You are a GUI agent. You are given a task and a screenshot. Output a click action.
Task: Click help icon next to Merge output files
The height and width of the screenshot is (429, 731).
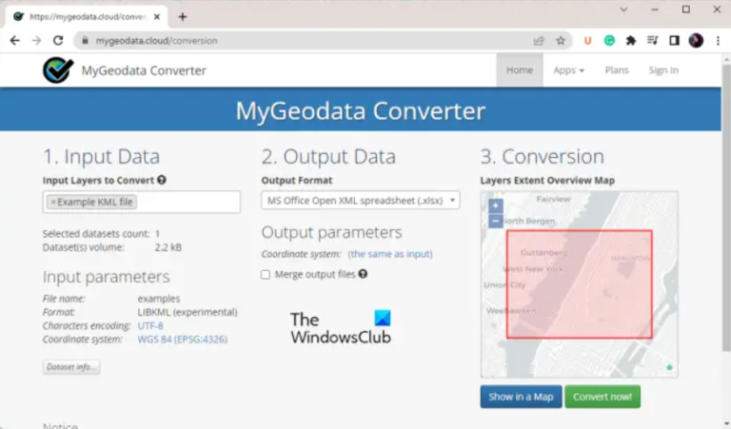coord(363,274)
